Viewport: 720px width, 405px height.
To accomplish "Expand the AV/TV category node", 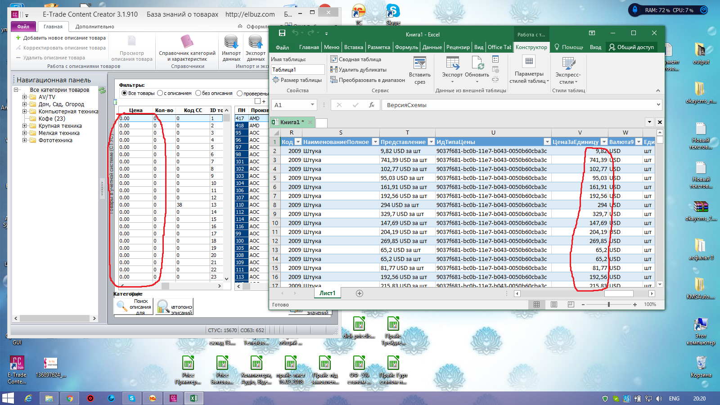I will pos(25,97).
